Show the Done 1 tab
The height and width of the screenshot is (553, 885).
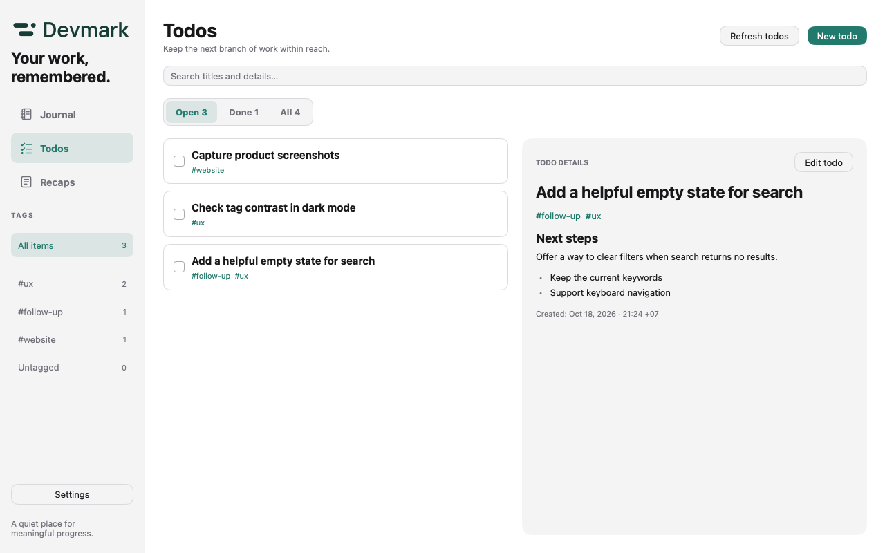point(244,112)
